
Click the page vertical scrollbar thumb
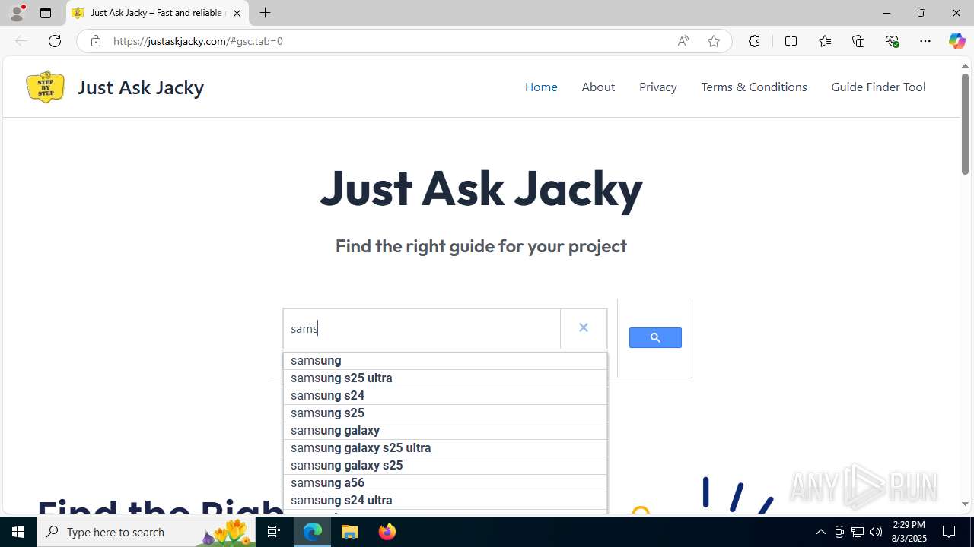[965, 124]
